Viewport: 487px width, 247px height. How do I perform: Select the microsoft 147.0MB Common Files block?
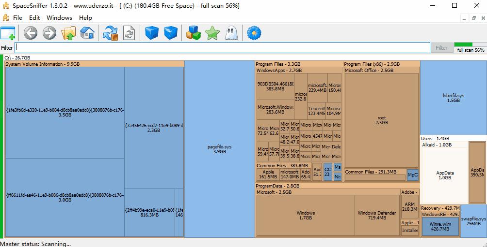pyautogui.click(x=290, y=174)
